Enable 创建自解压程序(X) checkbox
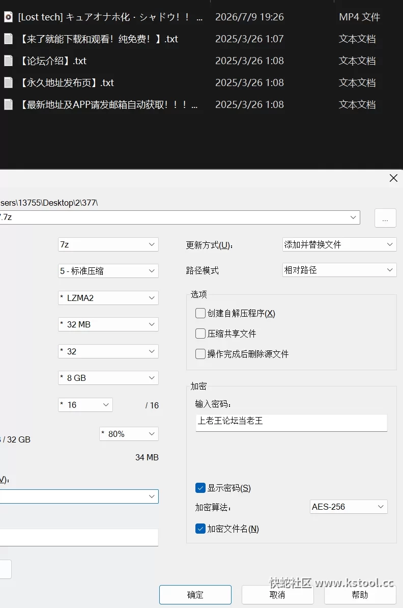The image size is (403, 608). [x=200, y=313]
